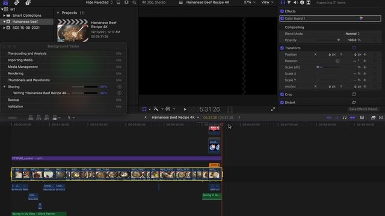Toggle the timeline snapping icon
Viewport: 385px width, 216px height.
[x=353, y=118]
